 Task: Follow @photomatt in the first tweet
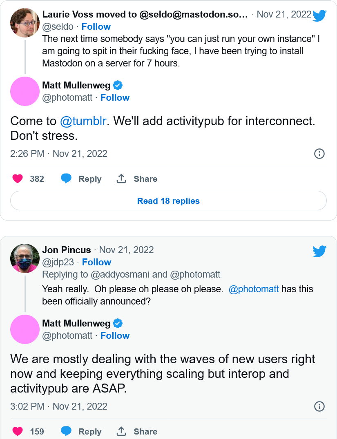[115, 98]
